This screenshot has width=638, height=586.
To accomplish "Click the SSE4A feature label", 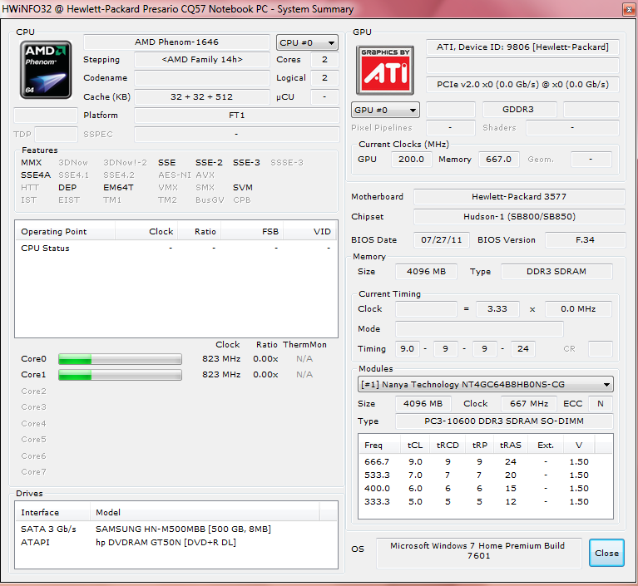I will click(36, 175).
